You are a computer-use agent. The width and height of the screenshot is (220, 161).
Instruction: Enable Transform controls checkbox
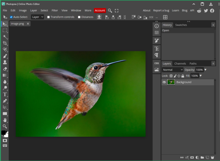(x=49, y=17)
